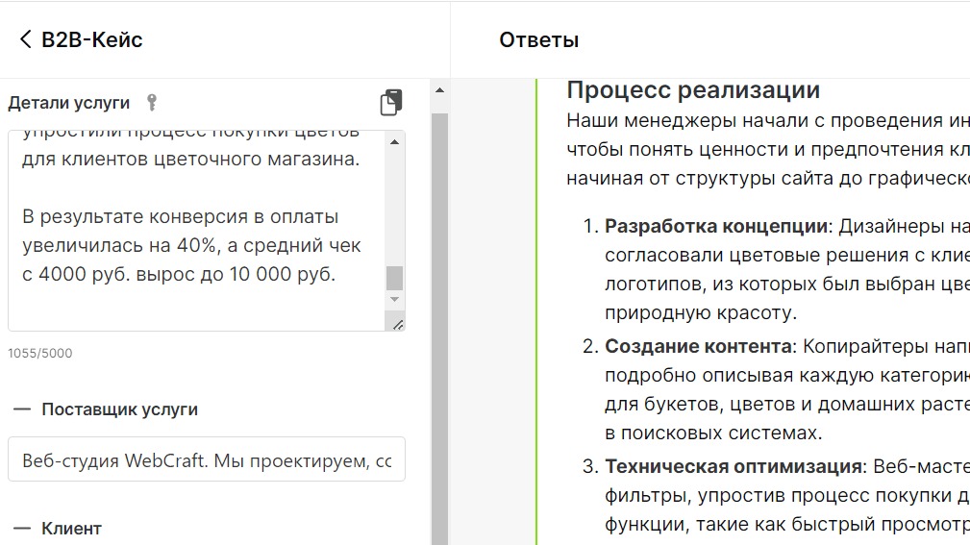The image size is (970, 545).
Task: Collapse the Поставщик услуги section
Action: point(22,409)
